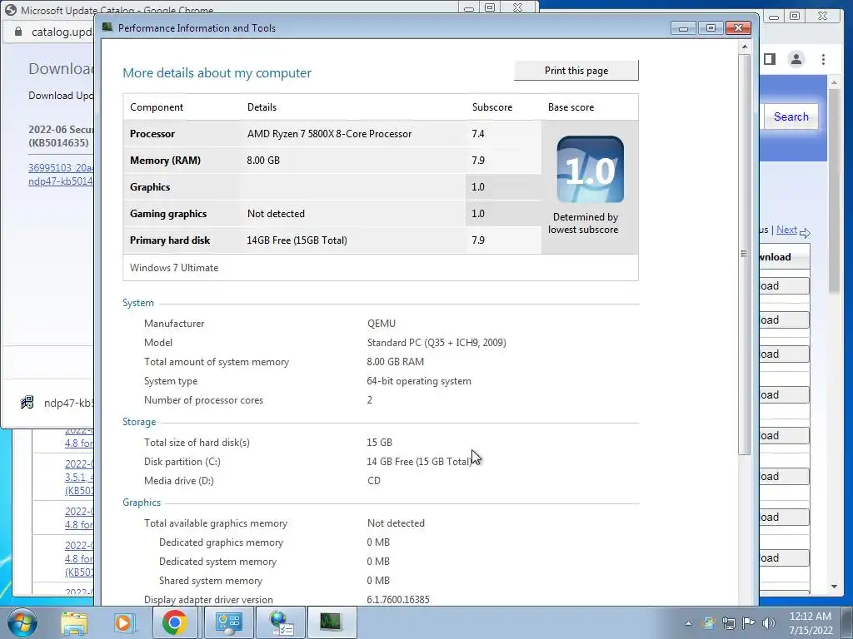Click the 'Dedicated graphics memory' label
The width and height of the screenshot is (853, 639).
point(221,542)
